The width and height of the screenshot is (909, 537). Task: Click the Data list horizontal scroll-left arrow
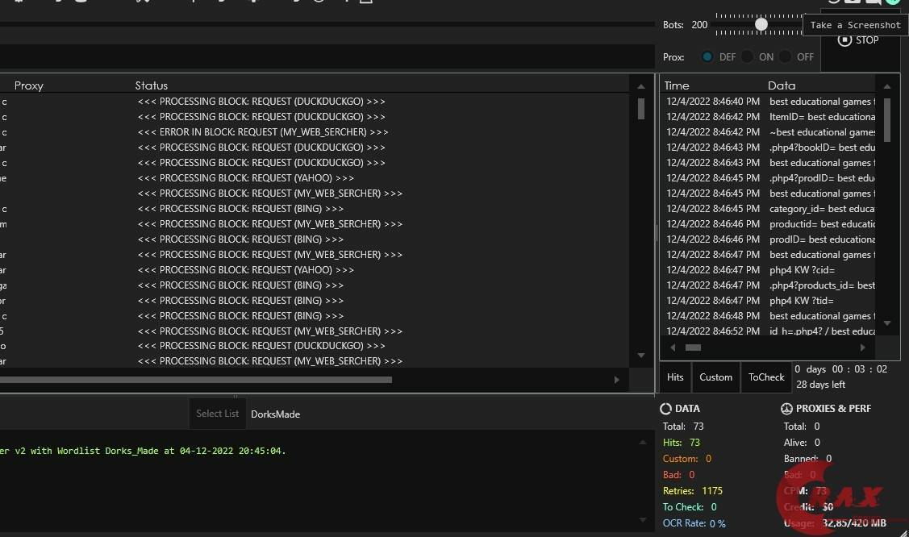671,348
